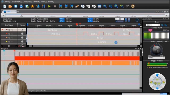
Task: Click the Bus/Signal column header
Action: [9, 25]
